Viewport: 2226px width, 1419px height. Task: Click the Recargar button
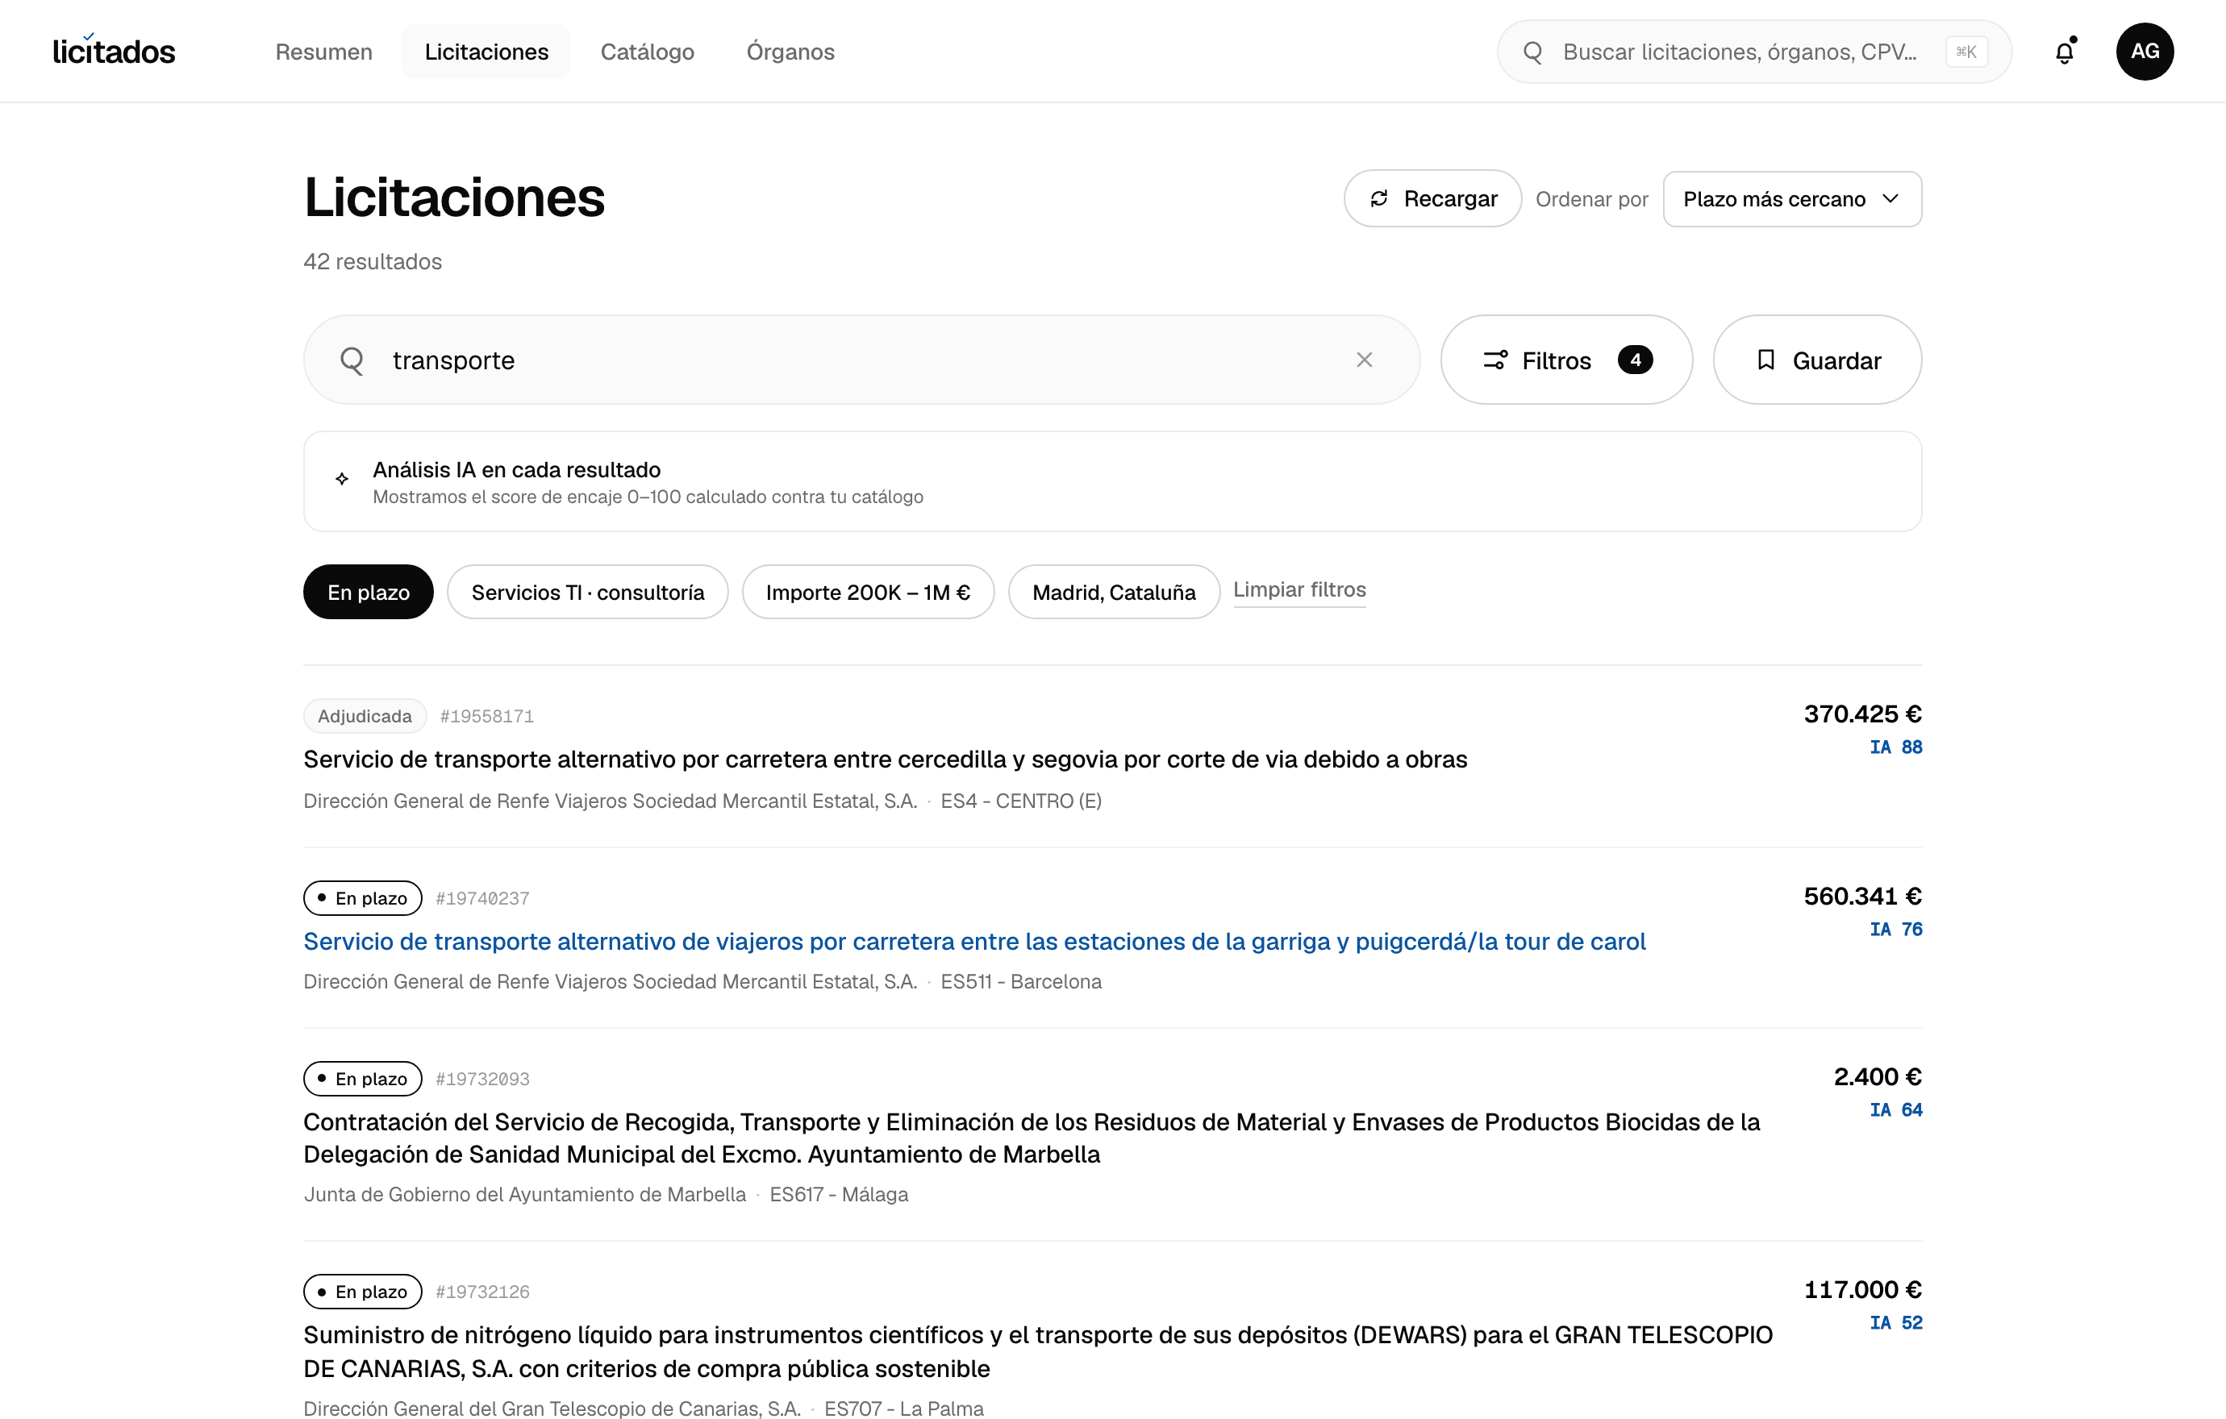(1433, 198)
